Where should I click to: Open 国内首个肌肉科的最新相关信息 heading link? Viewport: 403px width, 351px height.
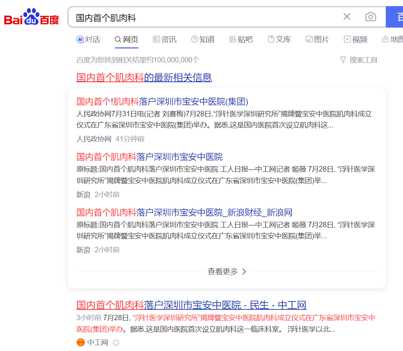point(144,78)
